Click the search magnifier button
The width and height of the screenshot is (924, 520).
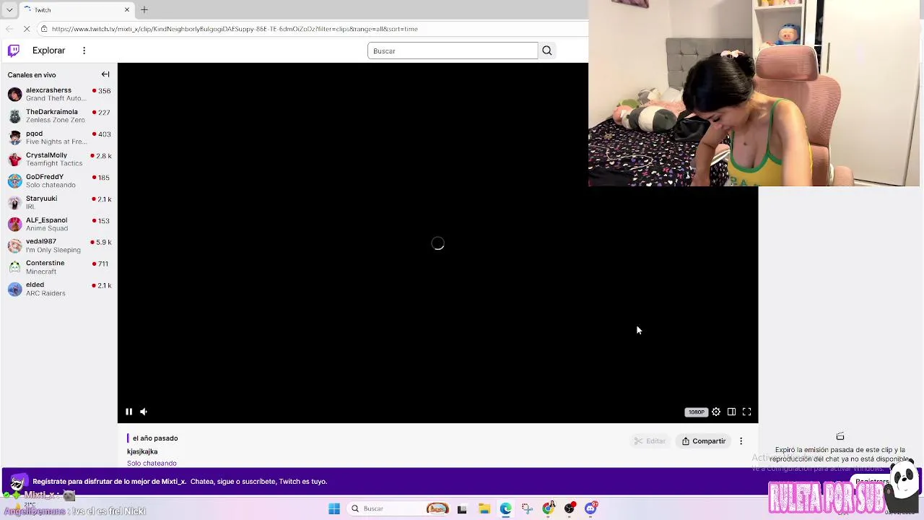coord(546,51)
